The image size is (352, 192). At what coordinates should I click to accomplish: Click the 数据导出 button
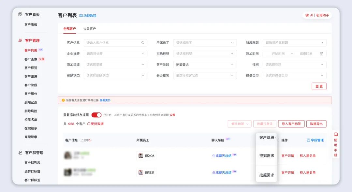tap(316, 124)
